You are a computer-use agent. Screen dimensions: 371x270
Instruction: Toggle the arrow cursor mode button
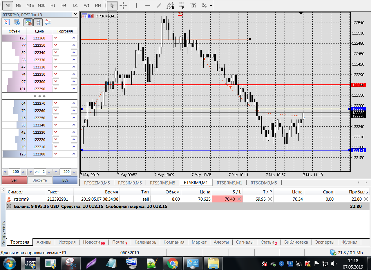pos(112,6)
